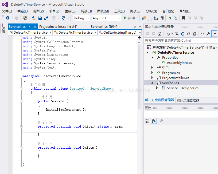Click the Navigate Backward toolbar icon
The image size is (218, 174).
pyautogui.click(x=8, y=18)
